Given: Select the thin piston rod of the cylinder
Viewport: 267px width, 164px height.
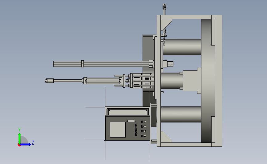Looking at the screenshot, I should (68, 81).
